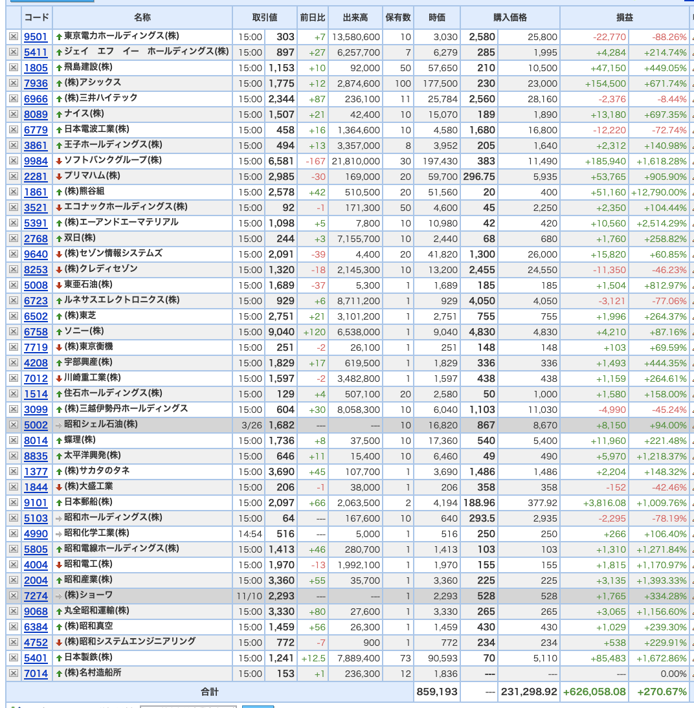Follow the 9984 code link
This screenshot has width=694, height=708.
[x=36, y=161]
